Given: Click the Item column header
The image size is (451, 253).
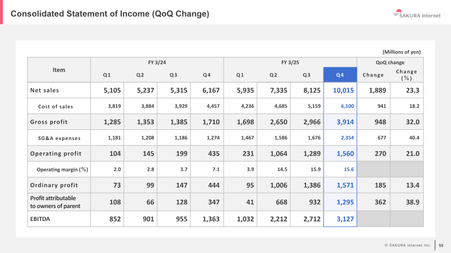Looking at the screenshot, I should (59, 70).
